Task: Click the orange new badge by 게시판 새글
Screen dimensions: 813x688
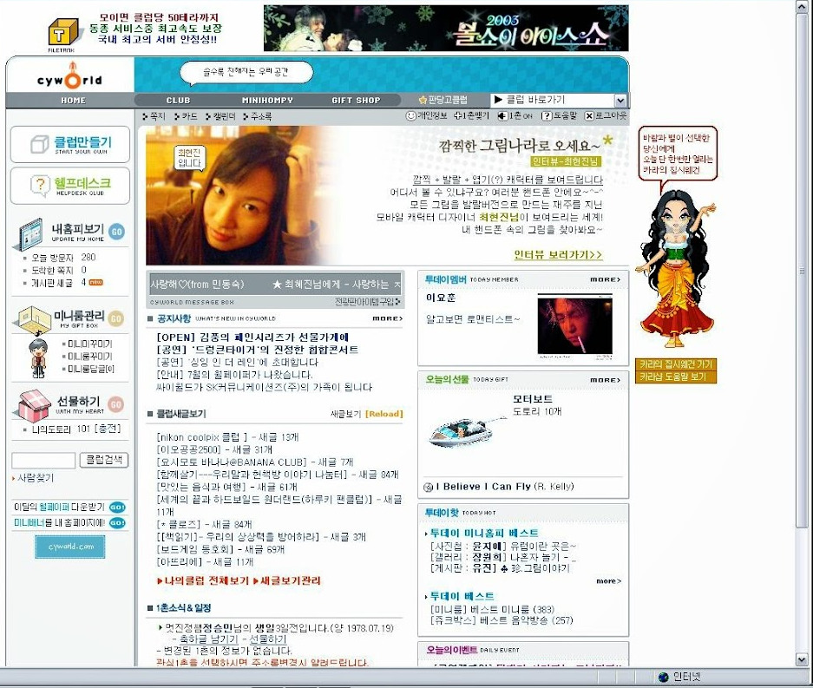Action: tap(96, 283)
